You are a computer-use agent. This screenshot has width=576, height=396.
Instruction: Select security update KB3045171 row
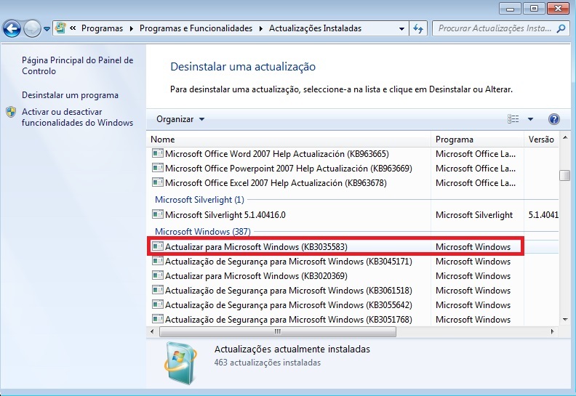[x=353, y=262]
